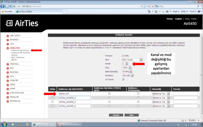Click the Bing search magnifier icon
Image resolution: width=203 pixels, height=127 pixels.
tap(198, 6)
